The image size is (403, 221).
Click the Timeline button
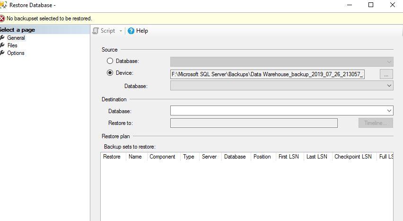[x=376, y=123]
